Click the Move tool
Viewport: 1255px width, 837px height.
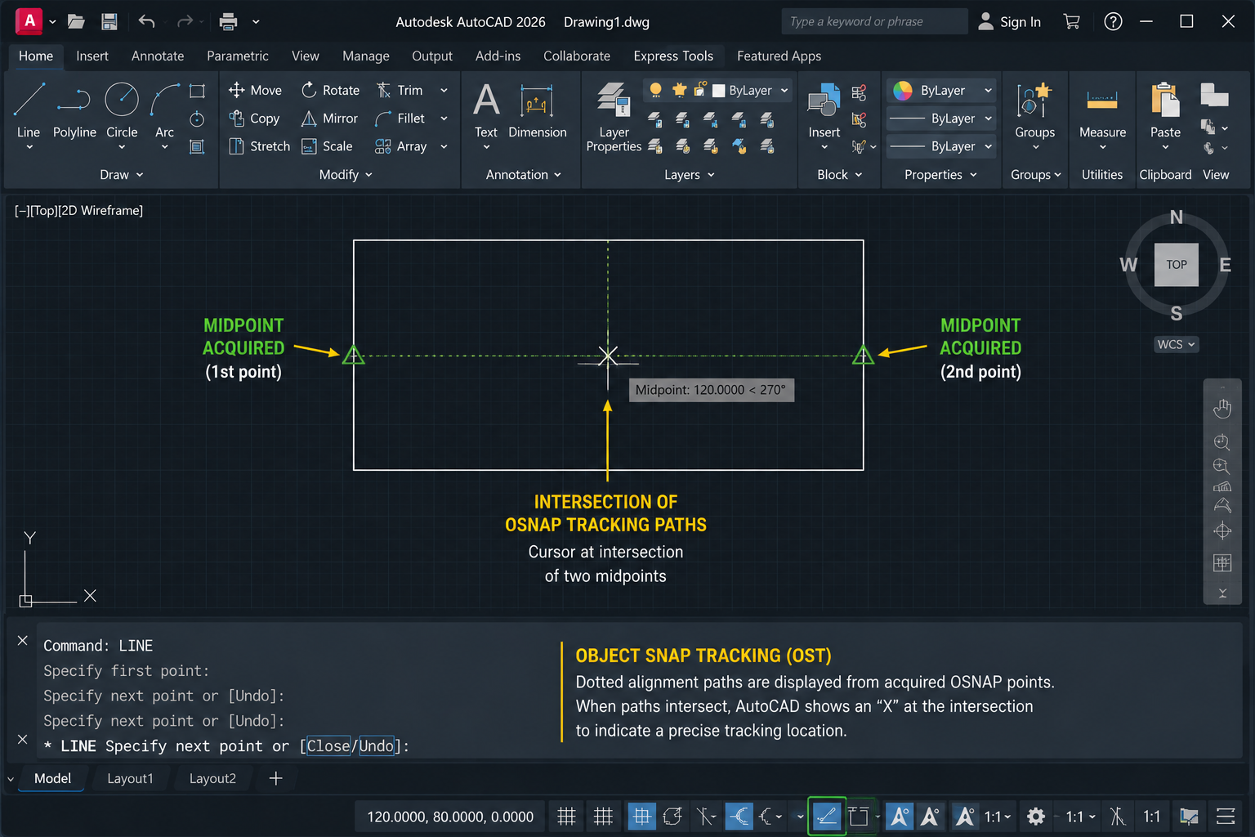coord(255,90)
